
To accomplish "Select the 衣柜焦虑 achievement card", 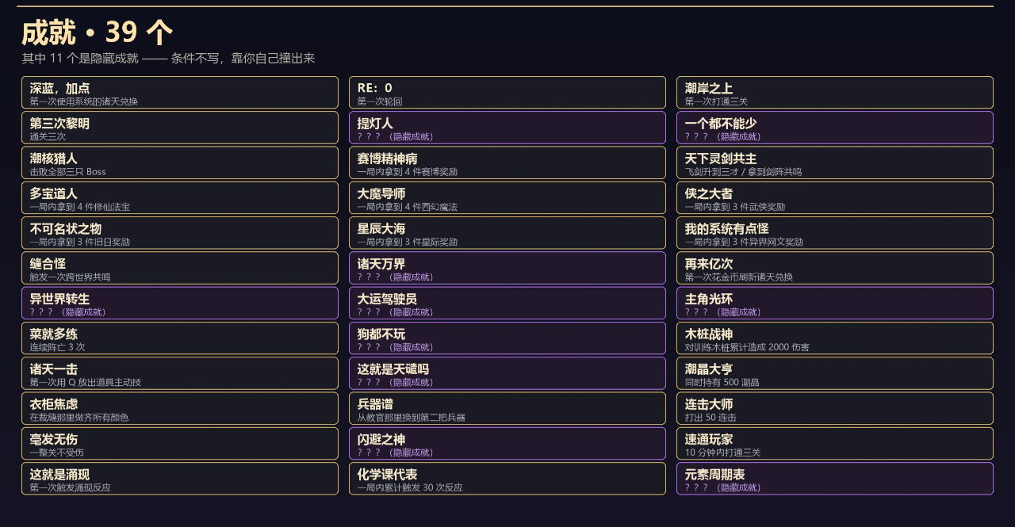I will coord(180,408).
